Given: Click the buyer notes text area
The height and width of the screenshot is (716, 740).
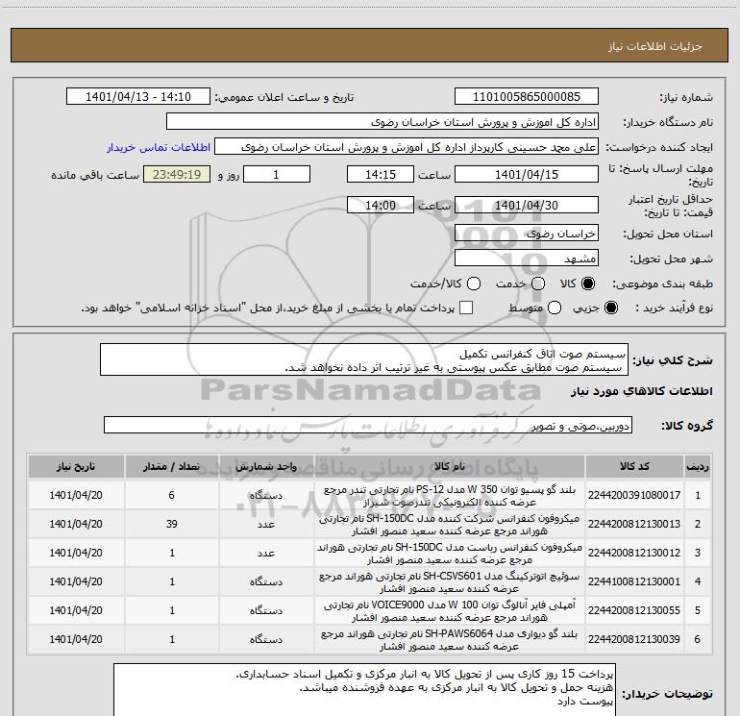Looking at the screenshot, I should [x=364, y=690].
